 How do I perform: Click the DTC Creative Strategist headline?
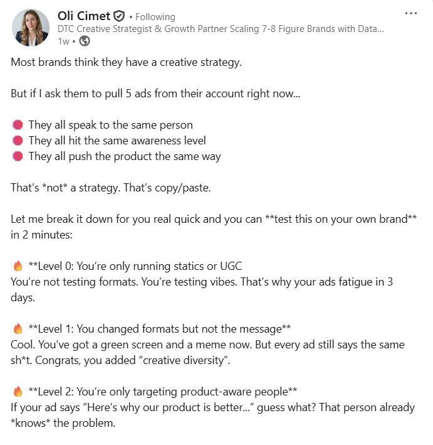[x=221, y=29]
